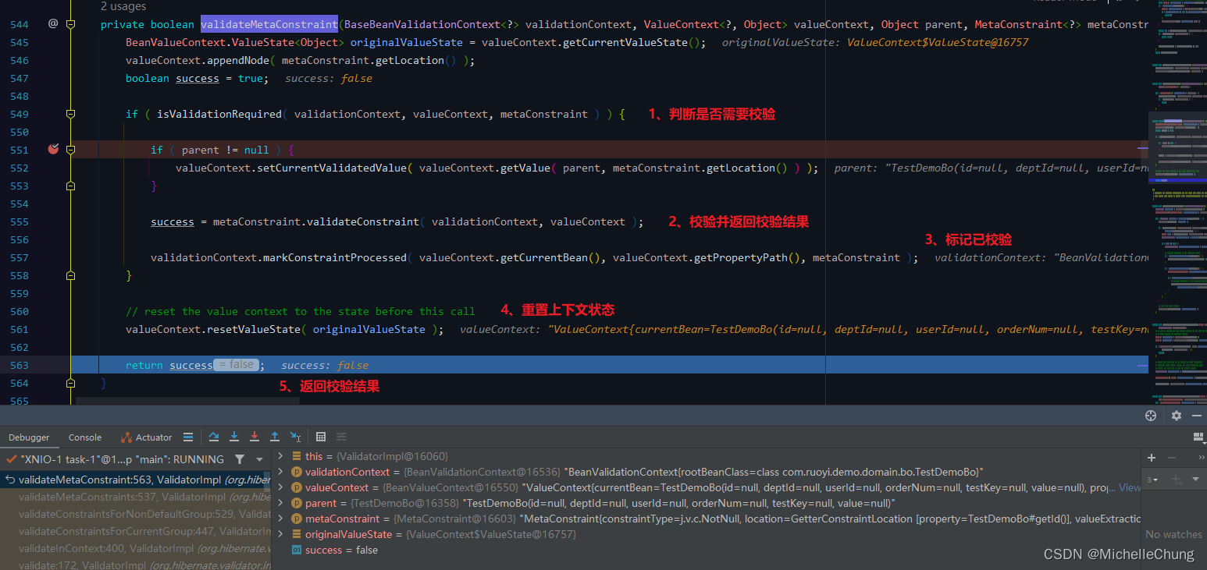This screenshot has height=570, width=1207.
Task: Click the validateMetaConstraint method name
Action: [269, 24]
